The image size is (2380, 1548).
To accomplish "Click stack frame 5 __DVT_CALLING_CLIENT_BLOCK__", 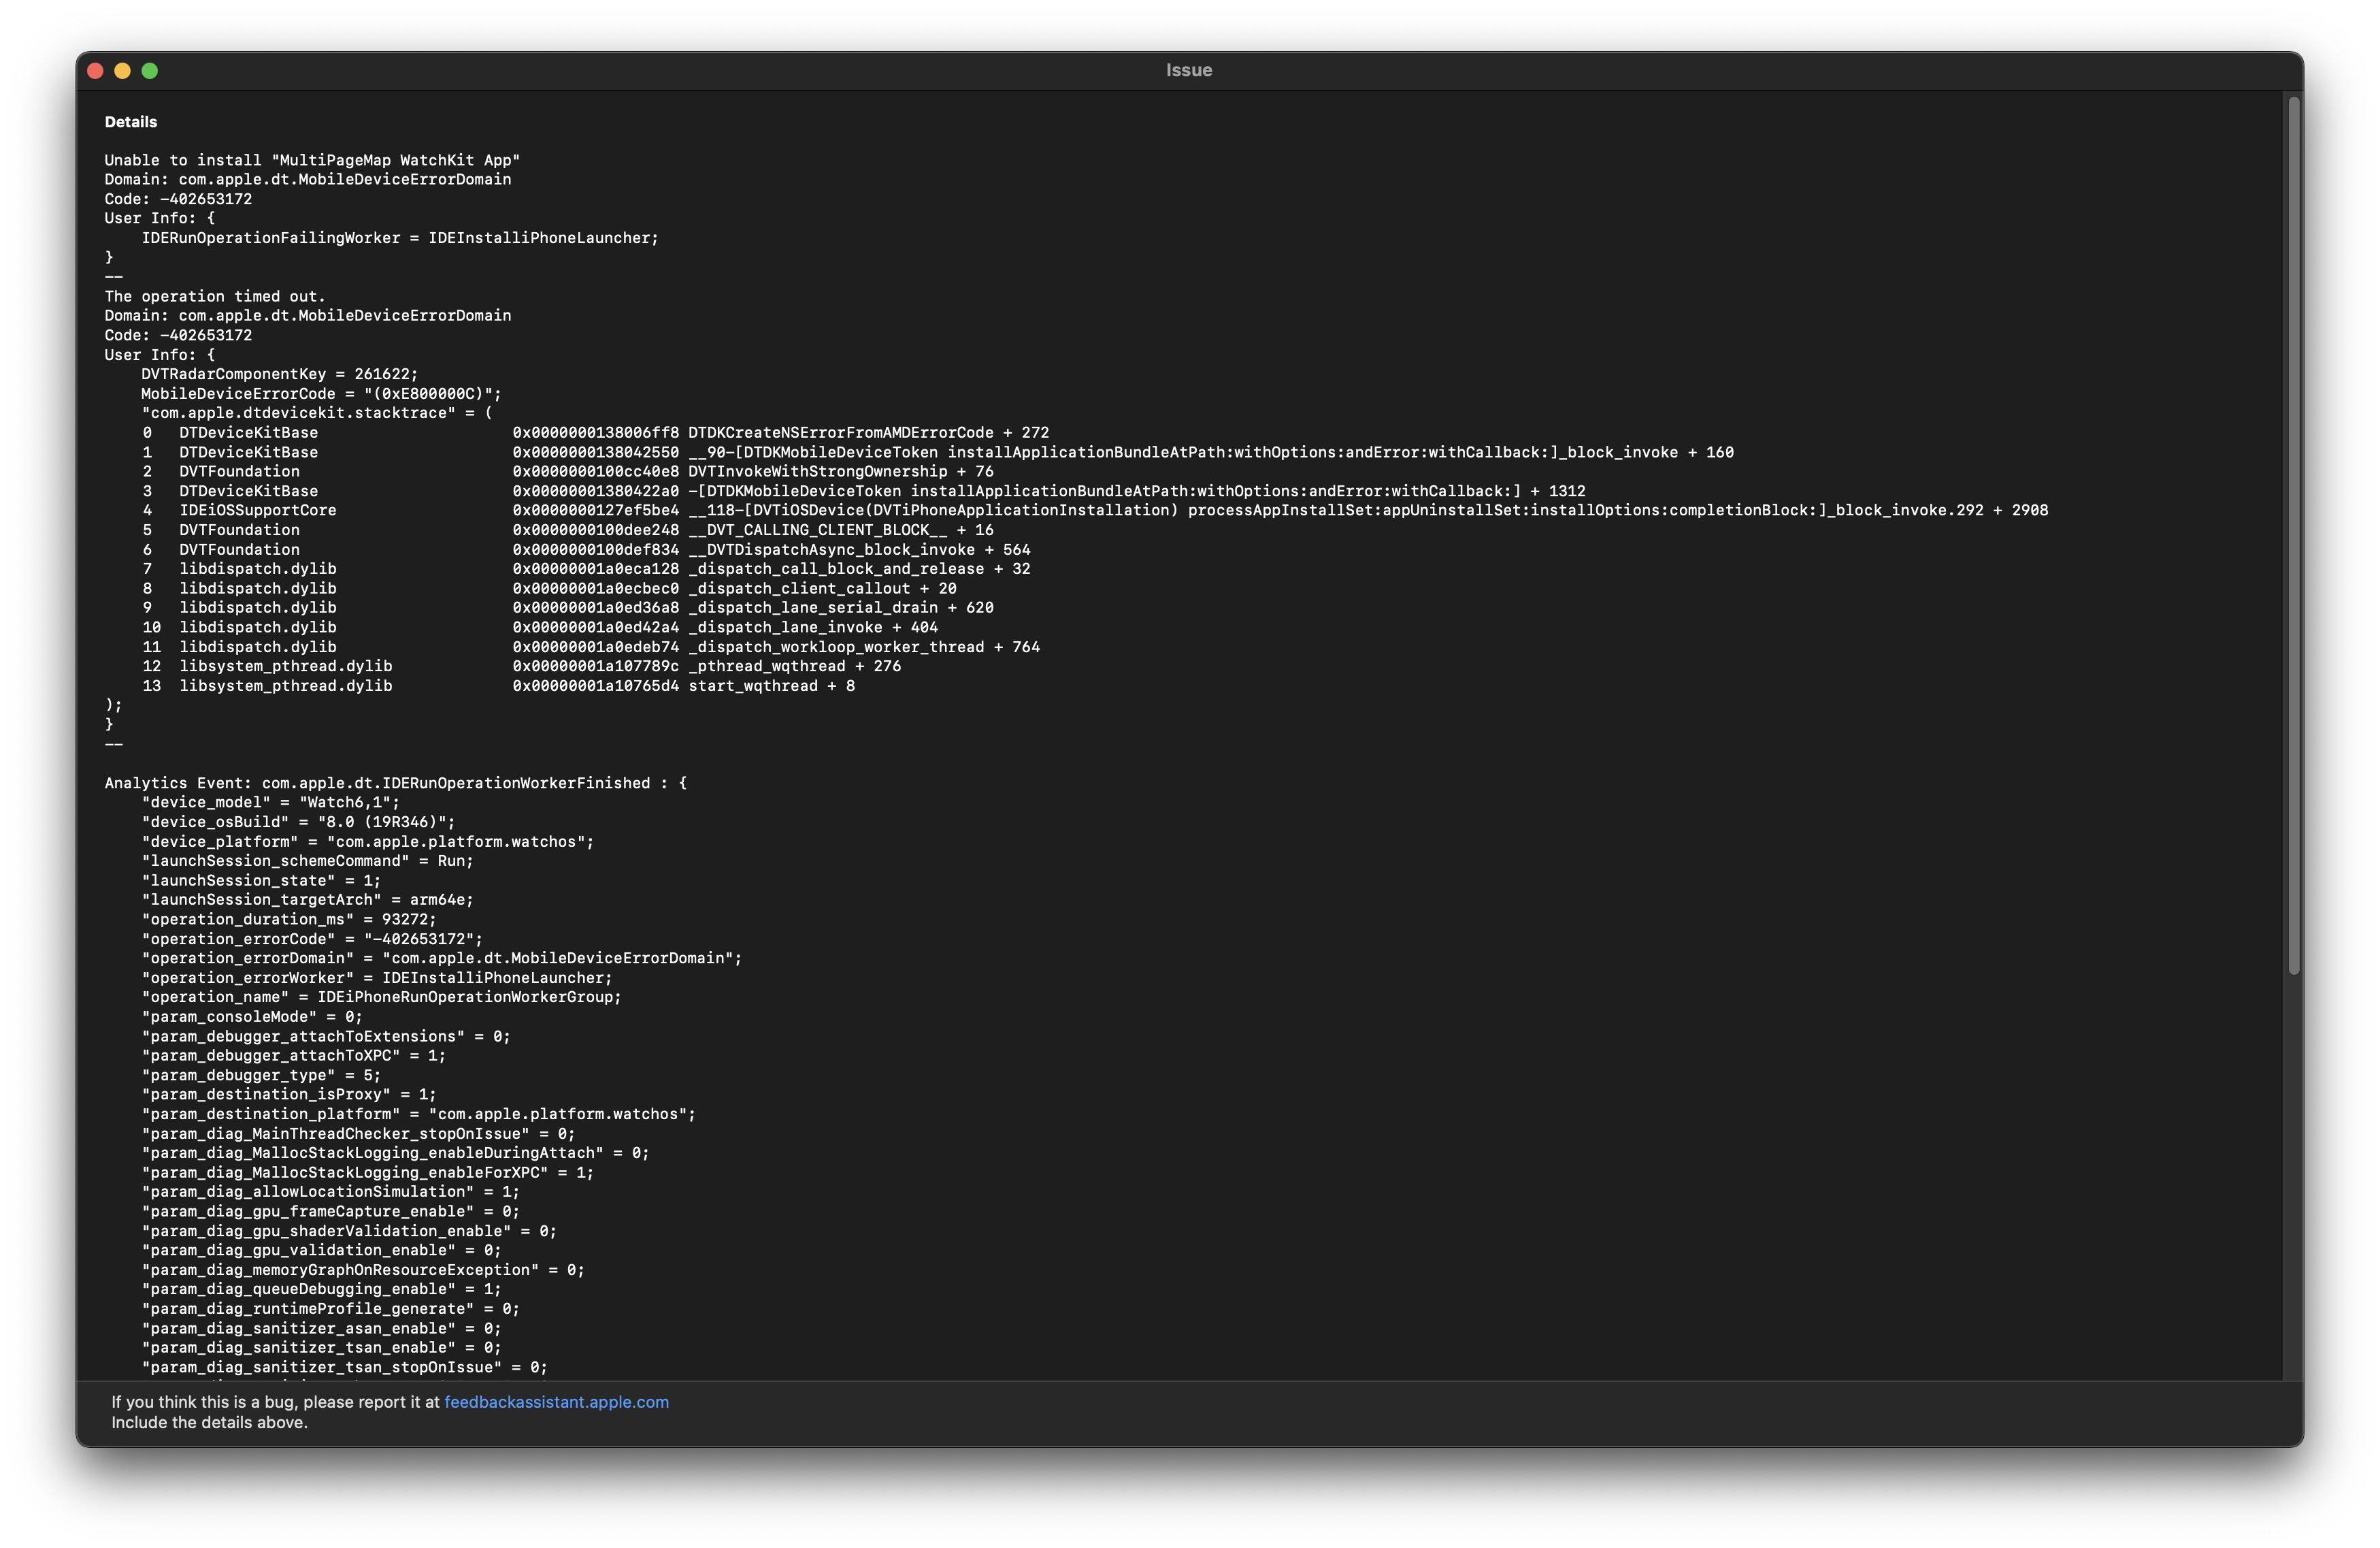I will [568, 530].
